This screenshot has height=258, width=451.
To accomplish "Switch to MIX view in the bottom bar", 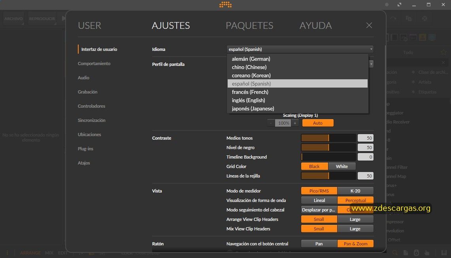I will (x=49, y=253).
